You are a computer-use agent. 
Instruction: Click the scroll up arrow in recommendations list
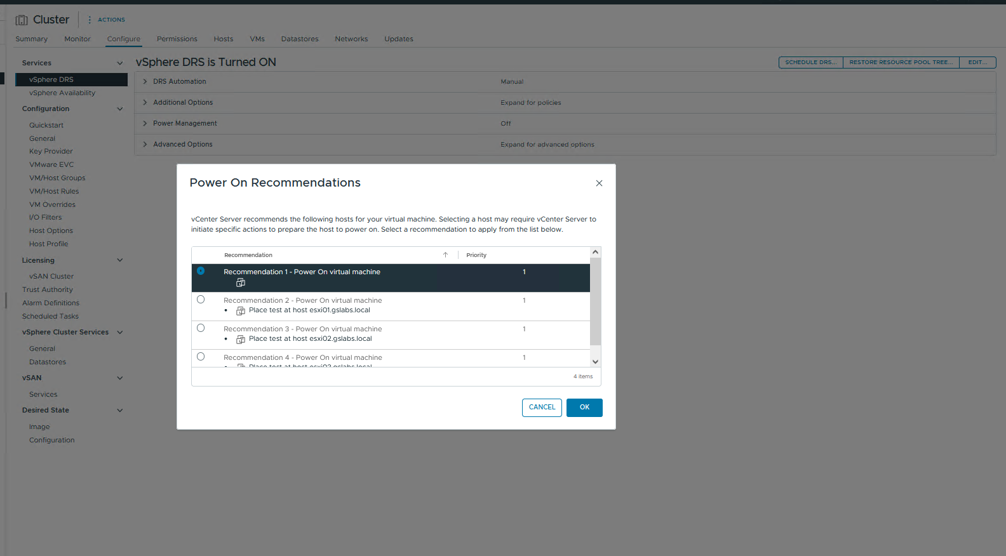point(595,252)
